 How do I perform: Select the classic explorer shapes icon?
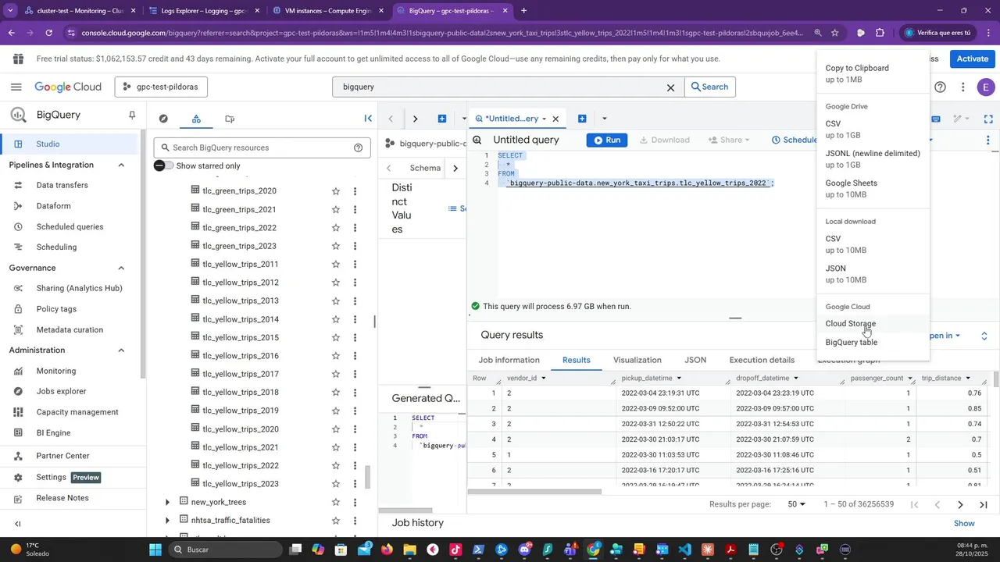point(196,119)
